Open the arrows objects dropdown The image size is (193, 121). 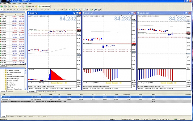(62, 10)
